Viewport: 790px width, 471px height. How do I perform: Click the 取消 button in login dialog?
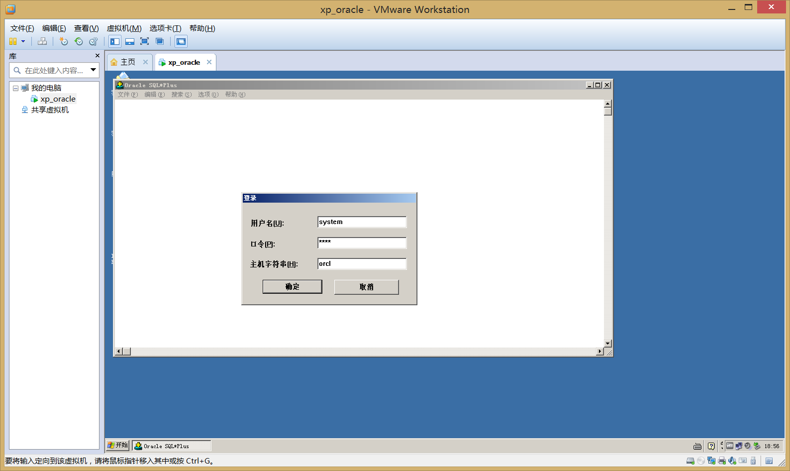367,287
